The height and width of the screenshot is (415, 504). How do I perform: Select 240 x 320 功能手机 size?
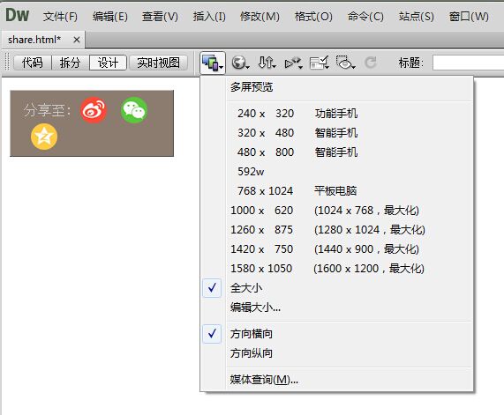coord(336,114)
